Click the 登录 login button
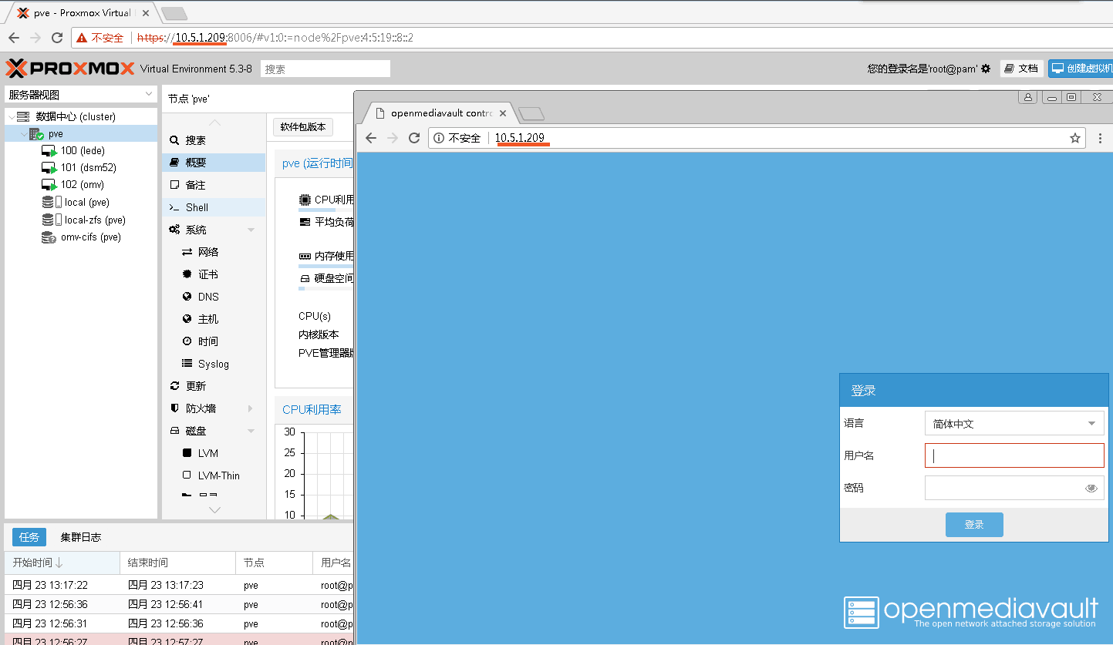 tap(974, 525)
